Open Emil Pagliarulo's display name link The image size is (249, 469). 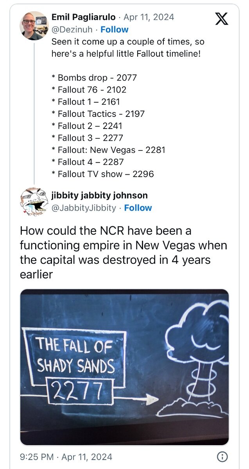click(x=84, y=17)
